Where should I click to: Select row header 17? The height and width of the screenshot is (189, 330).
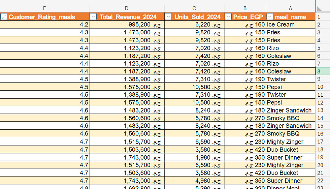[323, 142]
